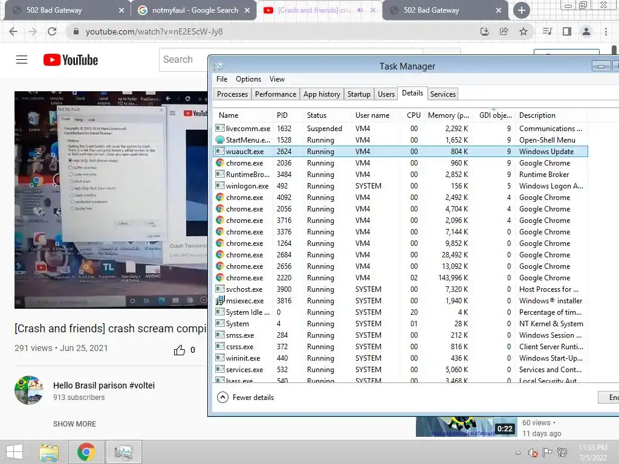619x464 pixels.
Task: Select the winlogon.exe process row
Action: pos(400,186)
